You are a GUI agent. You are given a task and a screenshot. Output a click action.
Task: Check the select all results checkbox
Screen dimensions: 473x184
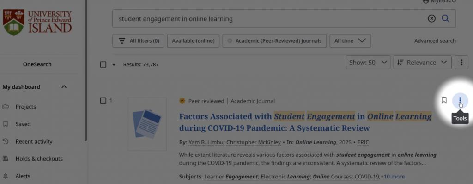[x=103, y=64]
